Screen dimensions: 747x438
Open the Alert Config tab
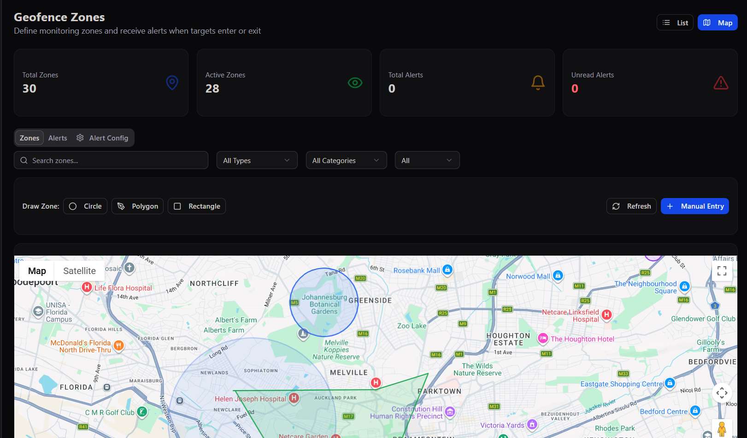102,138
